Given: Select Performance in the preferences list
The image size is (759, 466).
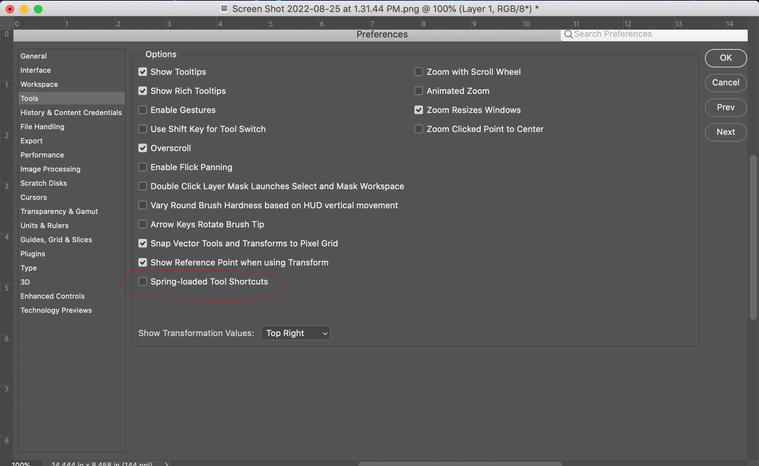Looking at the screenshot, I should [42, 155].
